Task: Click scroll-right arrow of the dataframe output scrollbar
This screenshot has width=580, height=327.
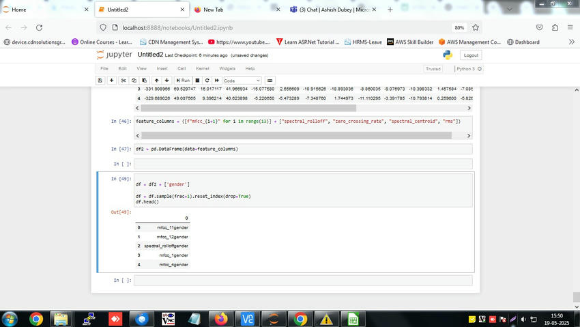Action: pos(469,108)
